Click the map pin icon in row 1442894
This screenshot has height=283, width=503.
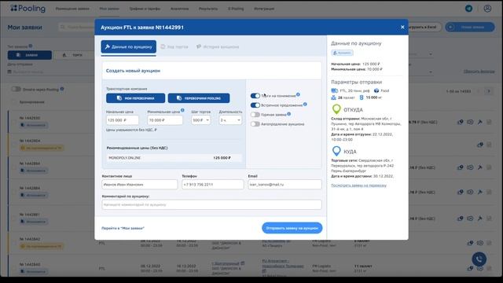coord(461,167)
